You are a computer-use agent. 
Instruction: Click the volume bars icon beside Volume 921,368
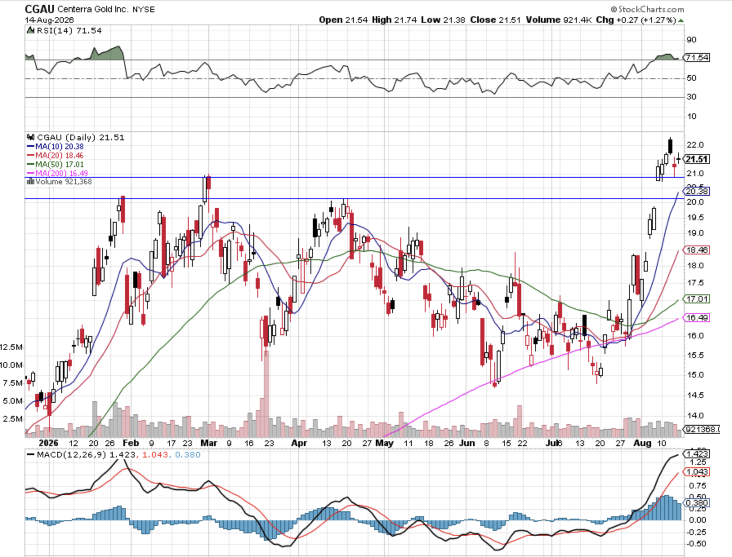point(30,181)
